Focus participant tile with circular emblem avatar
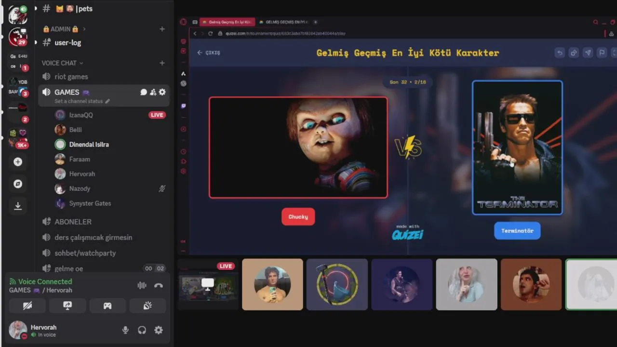617x347 pixels. pos(337,284)
